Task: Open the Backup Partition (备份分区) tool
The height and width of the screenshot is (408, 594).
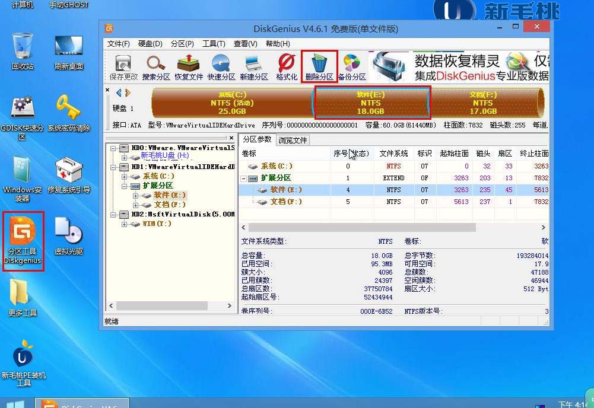Action: [x=352, y=68]
